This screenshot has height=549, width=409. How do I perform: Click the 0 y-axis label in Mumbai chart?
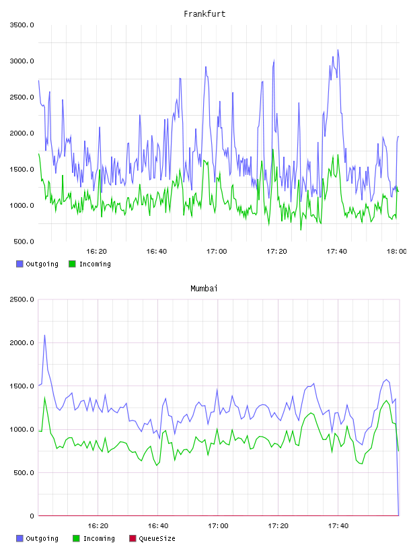click(x=32, y=516)
